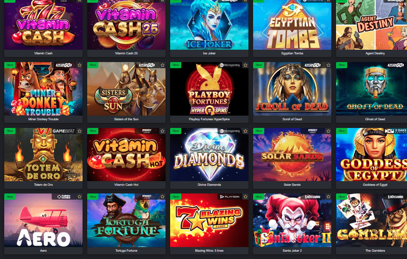Viewport: 407px width, 259px height.
Task: Click the Agent Destiny game label
Action: (375, 53)
